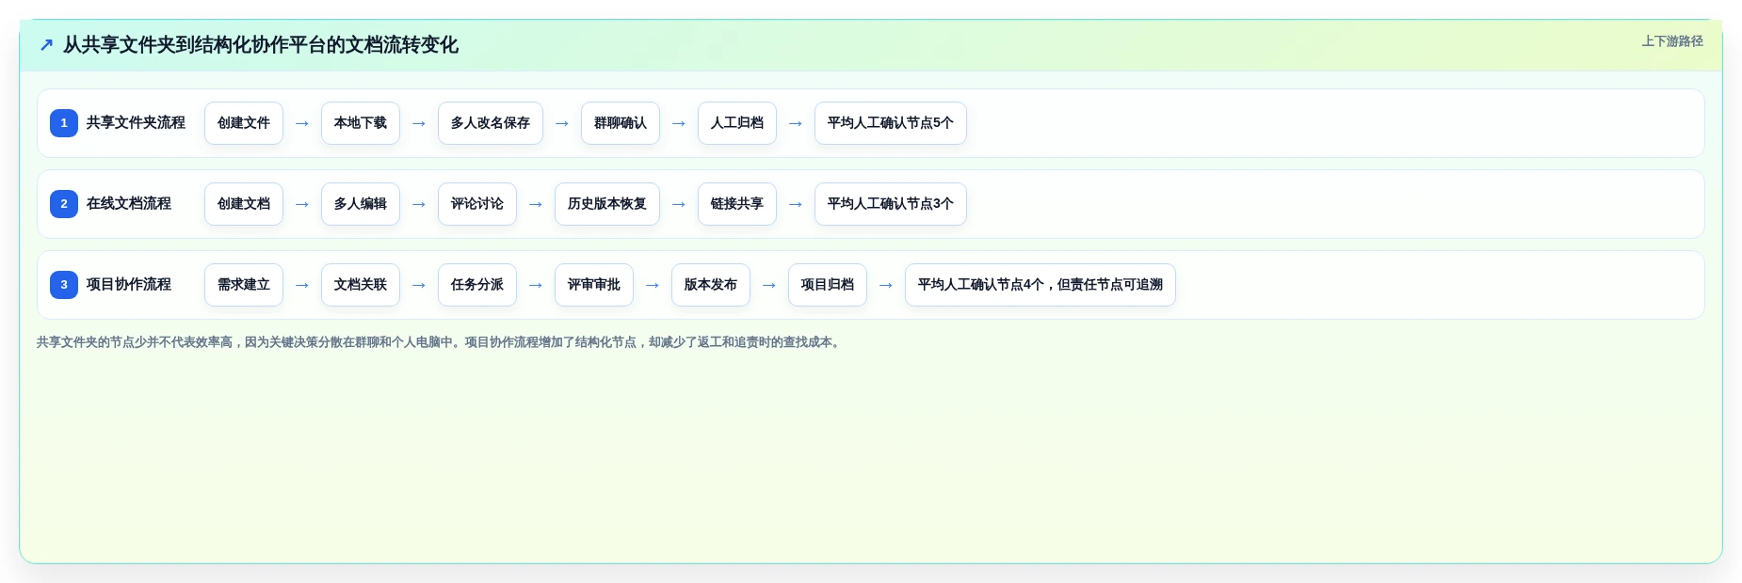
Task: Click the 人工归档 step chip
Action: (737, 123)
